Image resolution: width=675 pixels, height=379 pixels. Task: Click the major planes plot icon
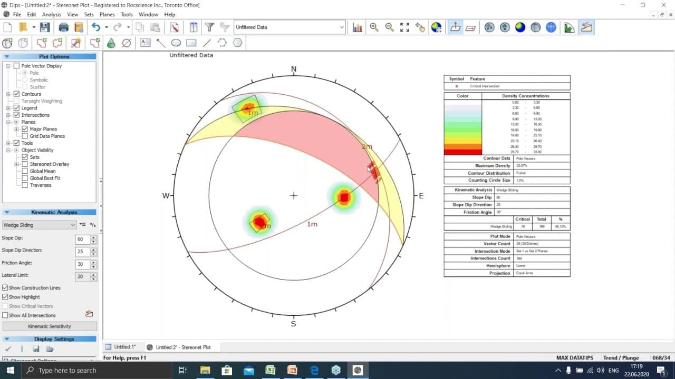pos(536,27)
